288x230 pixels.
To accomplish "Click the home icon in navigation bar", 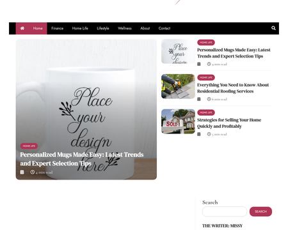I will click(22, 28).
